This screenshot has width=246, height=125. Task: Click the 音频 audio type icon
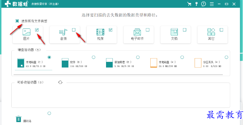tap(63, 32)
